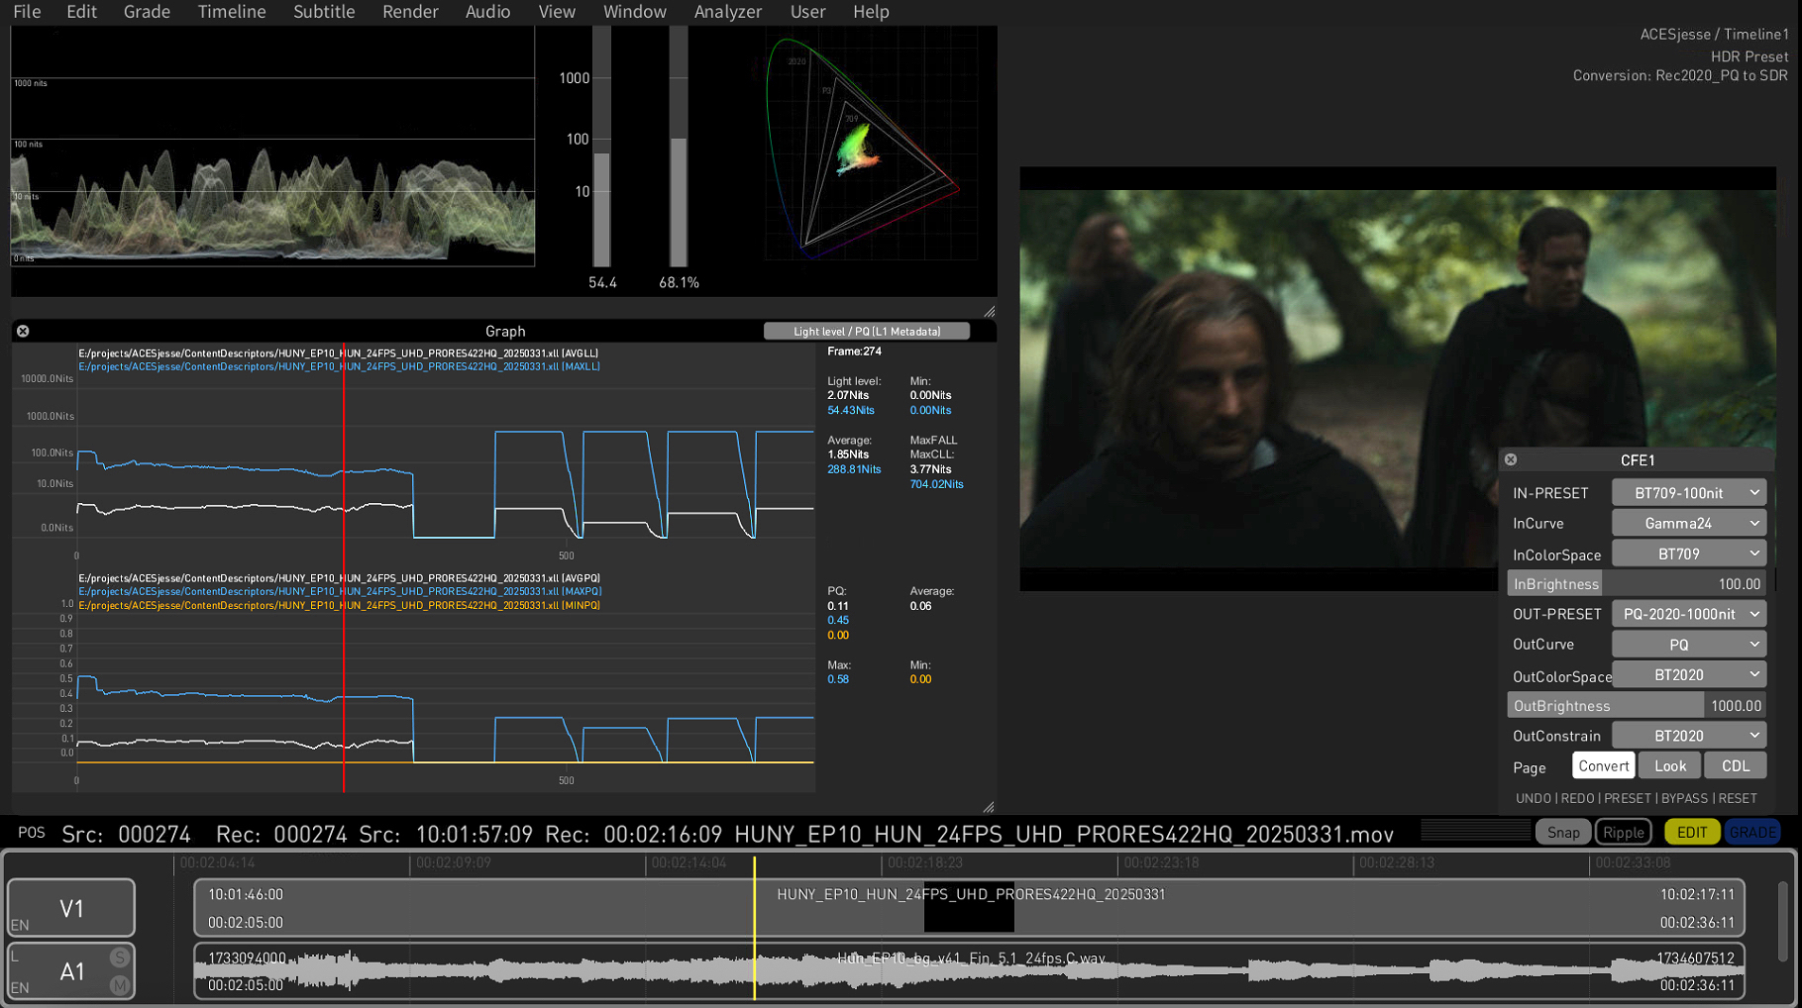The height and width of the screenshot is (1008, 1802).
Task: Switch CFE1 to the Look page
Action: click(1669, 765)
